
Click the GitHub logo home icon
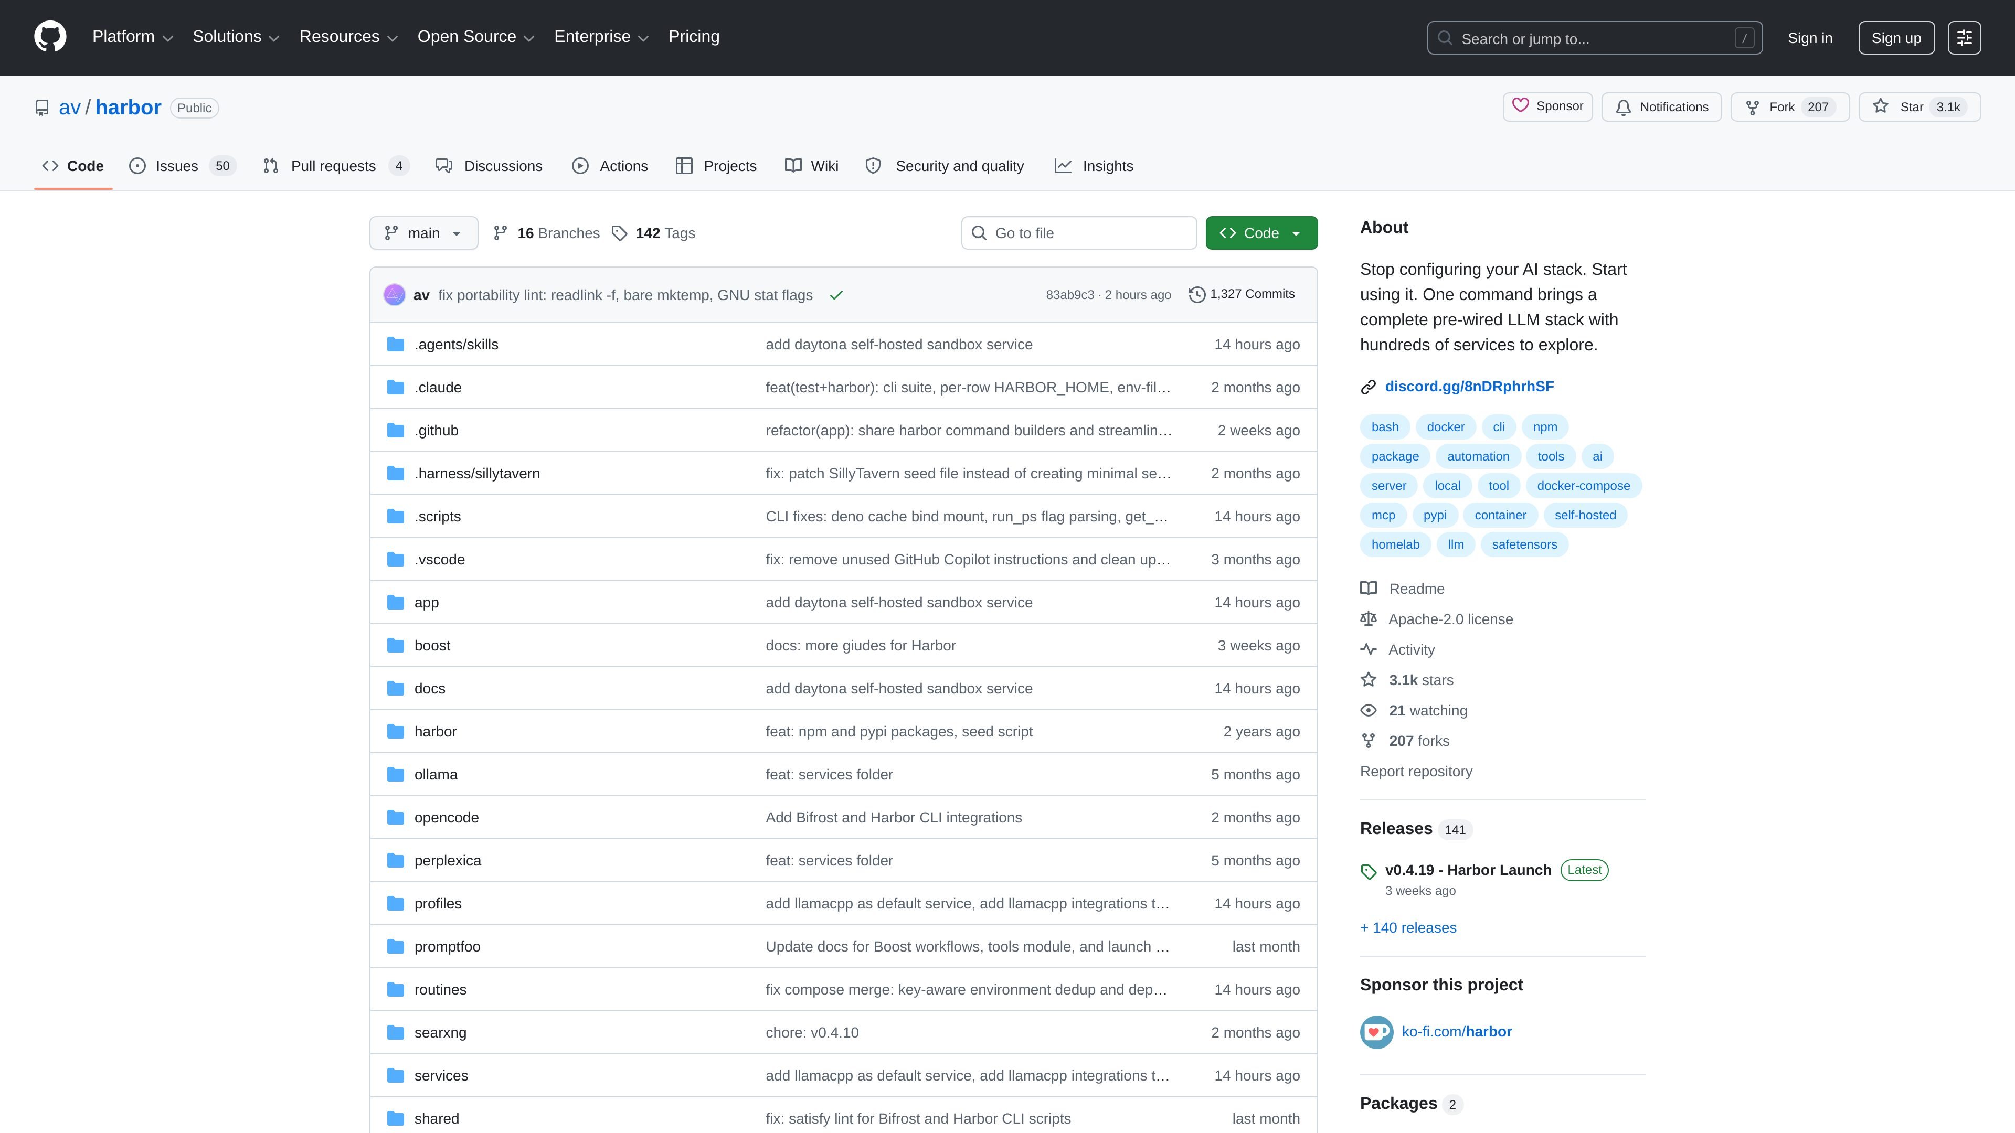(50, 37)
